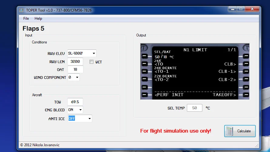Click the calculator icon on Calculate button

tap(230, 131)
